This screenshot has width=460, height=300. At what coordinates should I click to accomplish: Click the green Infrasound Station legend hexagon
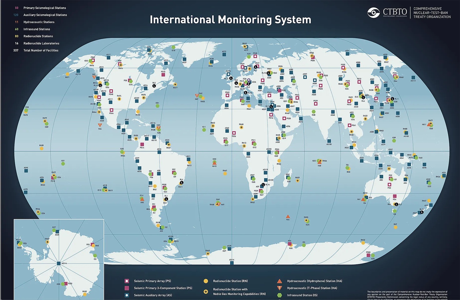point(280,295)
